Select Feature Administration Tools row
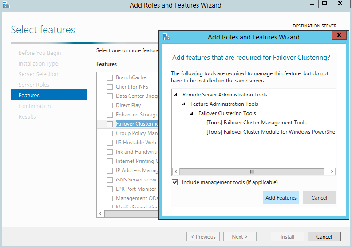Viewport: 352px width, 247px height. [x=224, y=104]
